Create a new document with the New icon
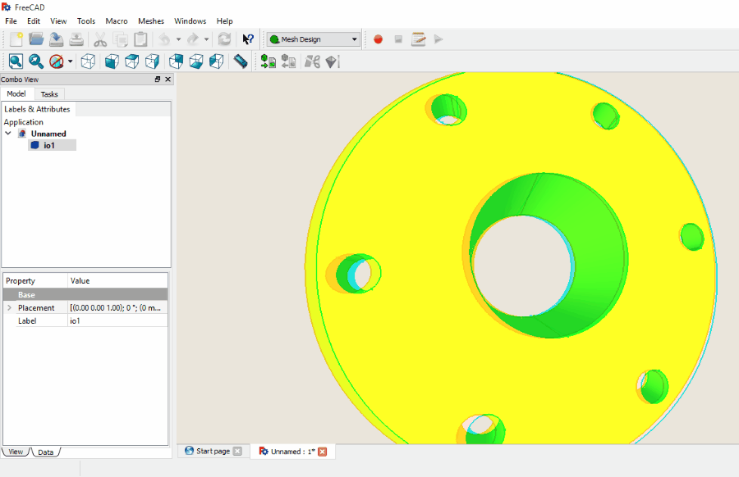Image resolution: width=739 pixels, height=477 pixels. coord(16,39)
